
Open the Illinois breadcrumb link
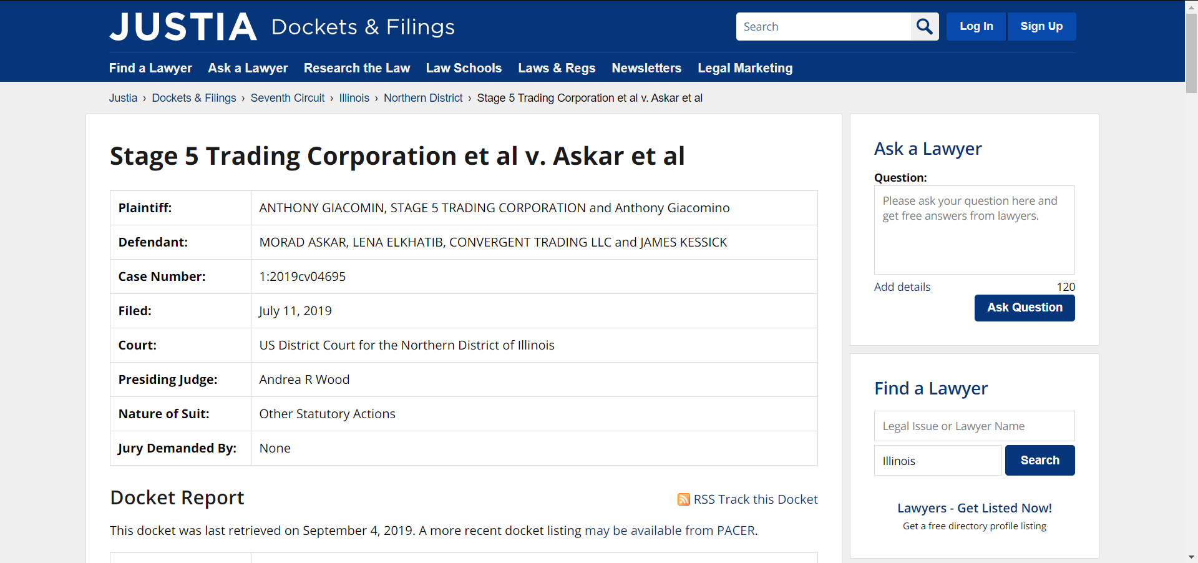click(354, 98)
